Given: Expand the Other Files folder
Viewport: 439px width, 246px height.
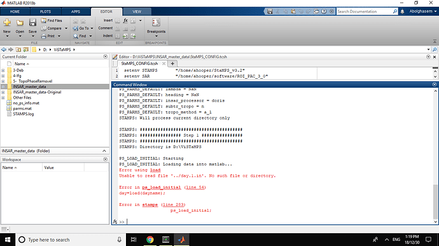Looking at the screenshot, I should pos(3,98).
